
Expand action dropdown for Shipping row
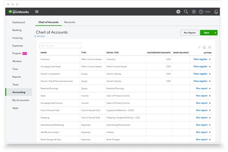pos(210,118)
